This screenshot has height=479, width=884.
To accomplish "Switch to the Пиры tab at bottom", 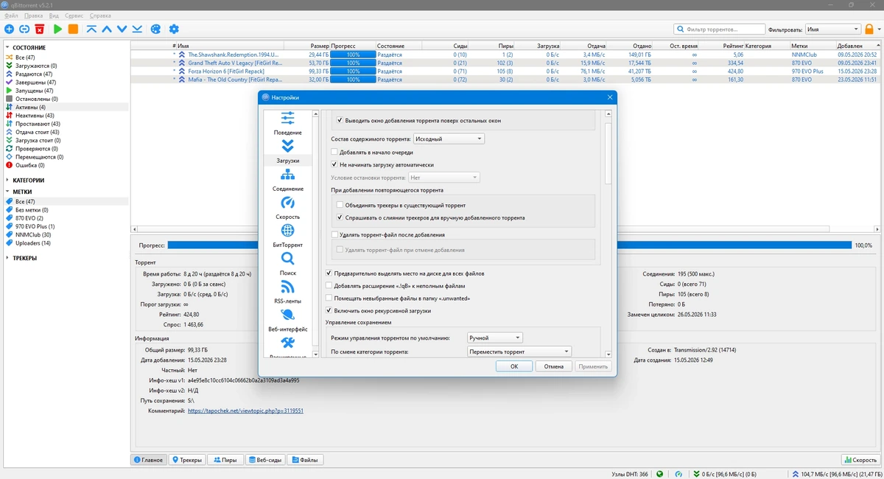I will pos(225,460).
